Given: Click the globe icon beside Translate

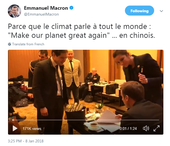Looking at the screenshot, I should (x=9, y=44).
